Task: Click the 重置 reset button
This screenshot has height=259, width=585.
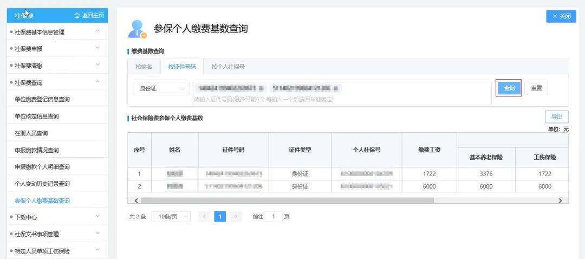Action: (x=536, y=88)
